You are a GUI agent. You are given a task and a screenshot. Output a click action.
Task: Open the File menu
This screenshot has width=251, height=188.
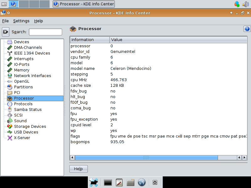(x=5, y=21)
